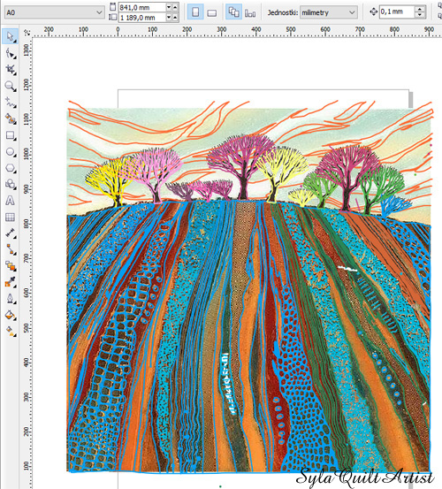The width and height of the screenshot is (442, 489).
Task: Click the page height 1 189,0 mm field
Action: coord(141,18)
